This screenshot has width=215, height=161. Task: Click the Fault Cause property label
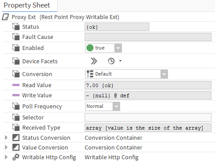click(38, 37)
